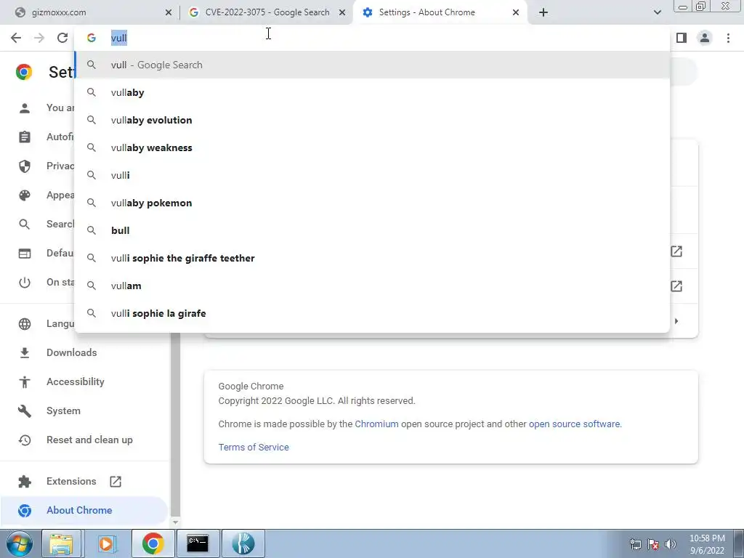The image size is (744, 558).
Task: Click the volume speaker tray icon
Action: click(x=671, y=544)
